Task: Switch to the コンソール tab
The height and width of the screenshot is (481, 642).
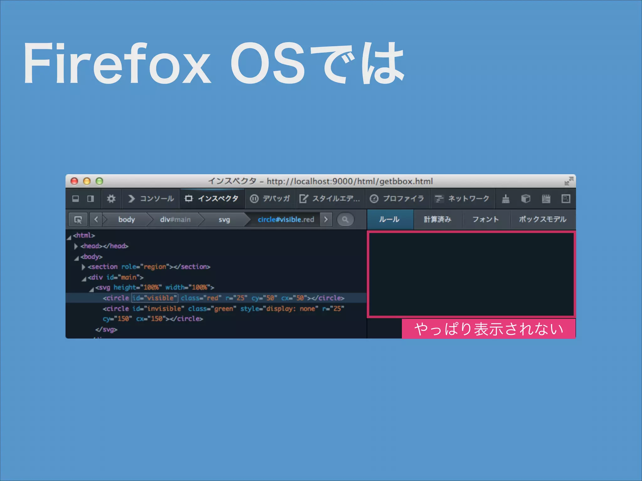Action: [151, 199]
